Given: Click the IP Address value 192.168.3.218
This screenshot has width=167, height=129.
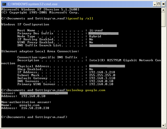Looking at the screenshot, I should pyautogui.click(x=102, y=72).
